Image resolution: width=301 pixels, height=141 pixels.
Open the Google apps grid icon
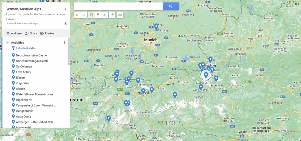pos(297,3)
